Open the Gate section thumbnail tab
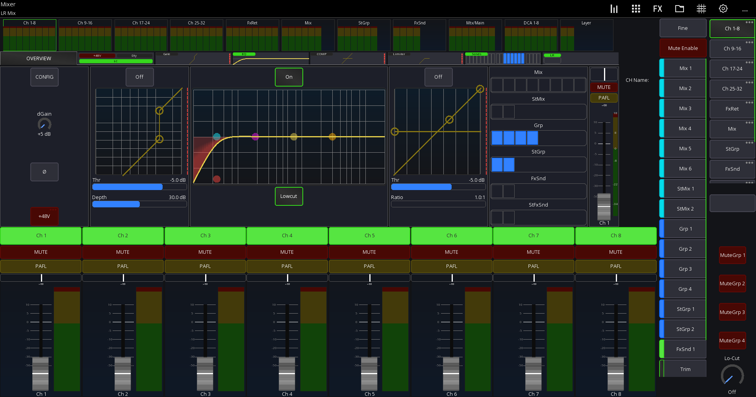The height and width of the screenshot is (397, 756). pyautogui.click(x=193, y=59)
